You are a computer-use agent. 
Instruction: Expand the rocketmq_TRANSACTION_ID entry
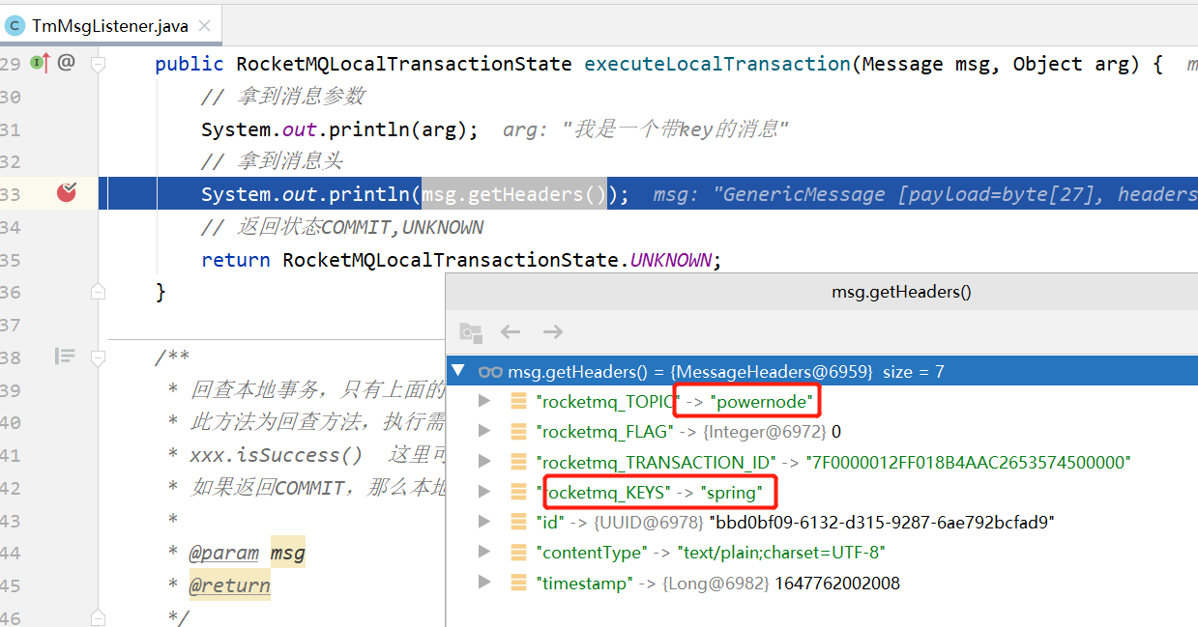[484, 461]
